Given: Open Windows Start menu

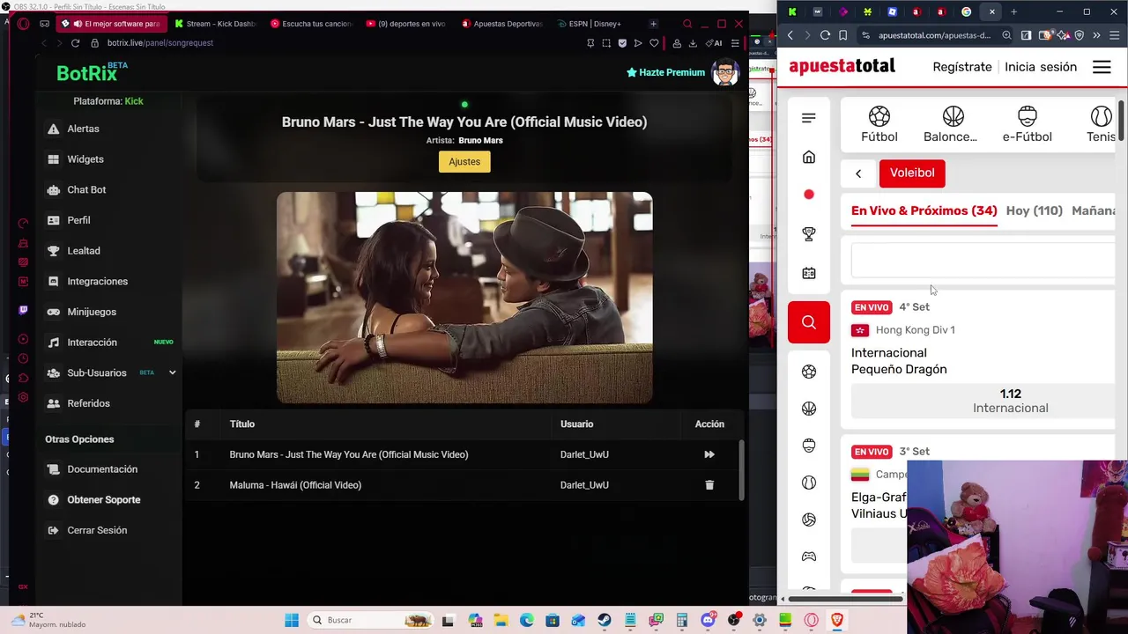Looking at the screenshot, I should (292, 620).
